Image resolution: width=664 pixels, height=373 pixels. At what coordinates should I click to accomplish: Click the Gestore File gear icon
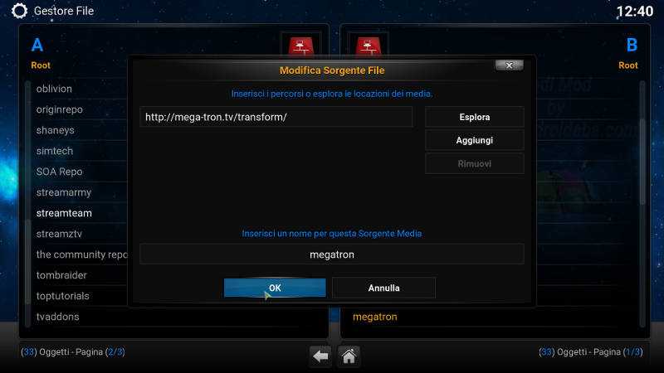coord(19,11)
